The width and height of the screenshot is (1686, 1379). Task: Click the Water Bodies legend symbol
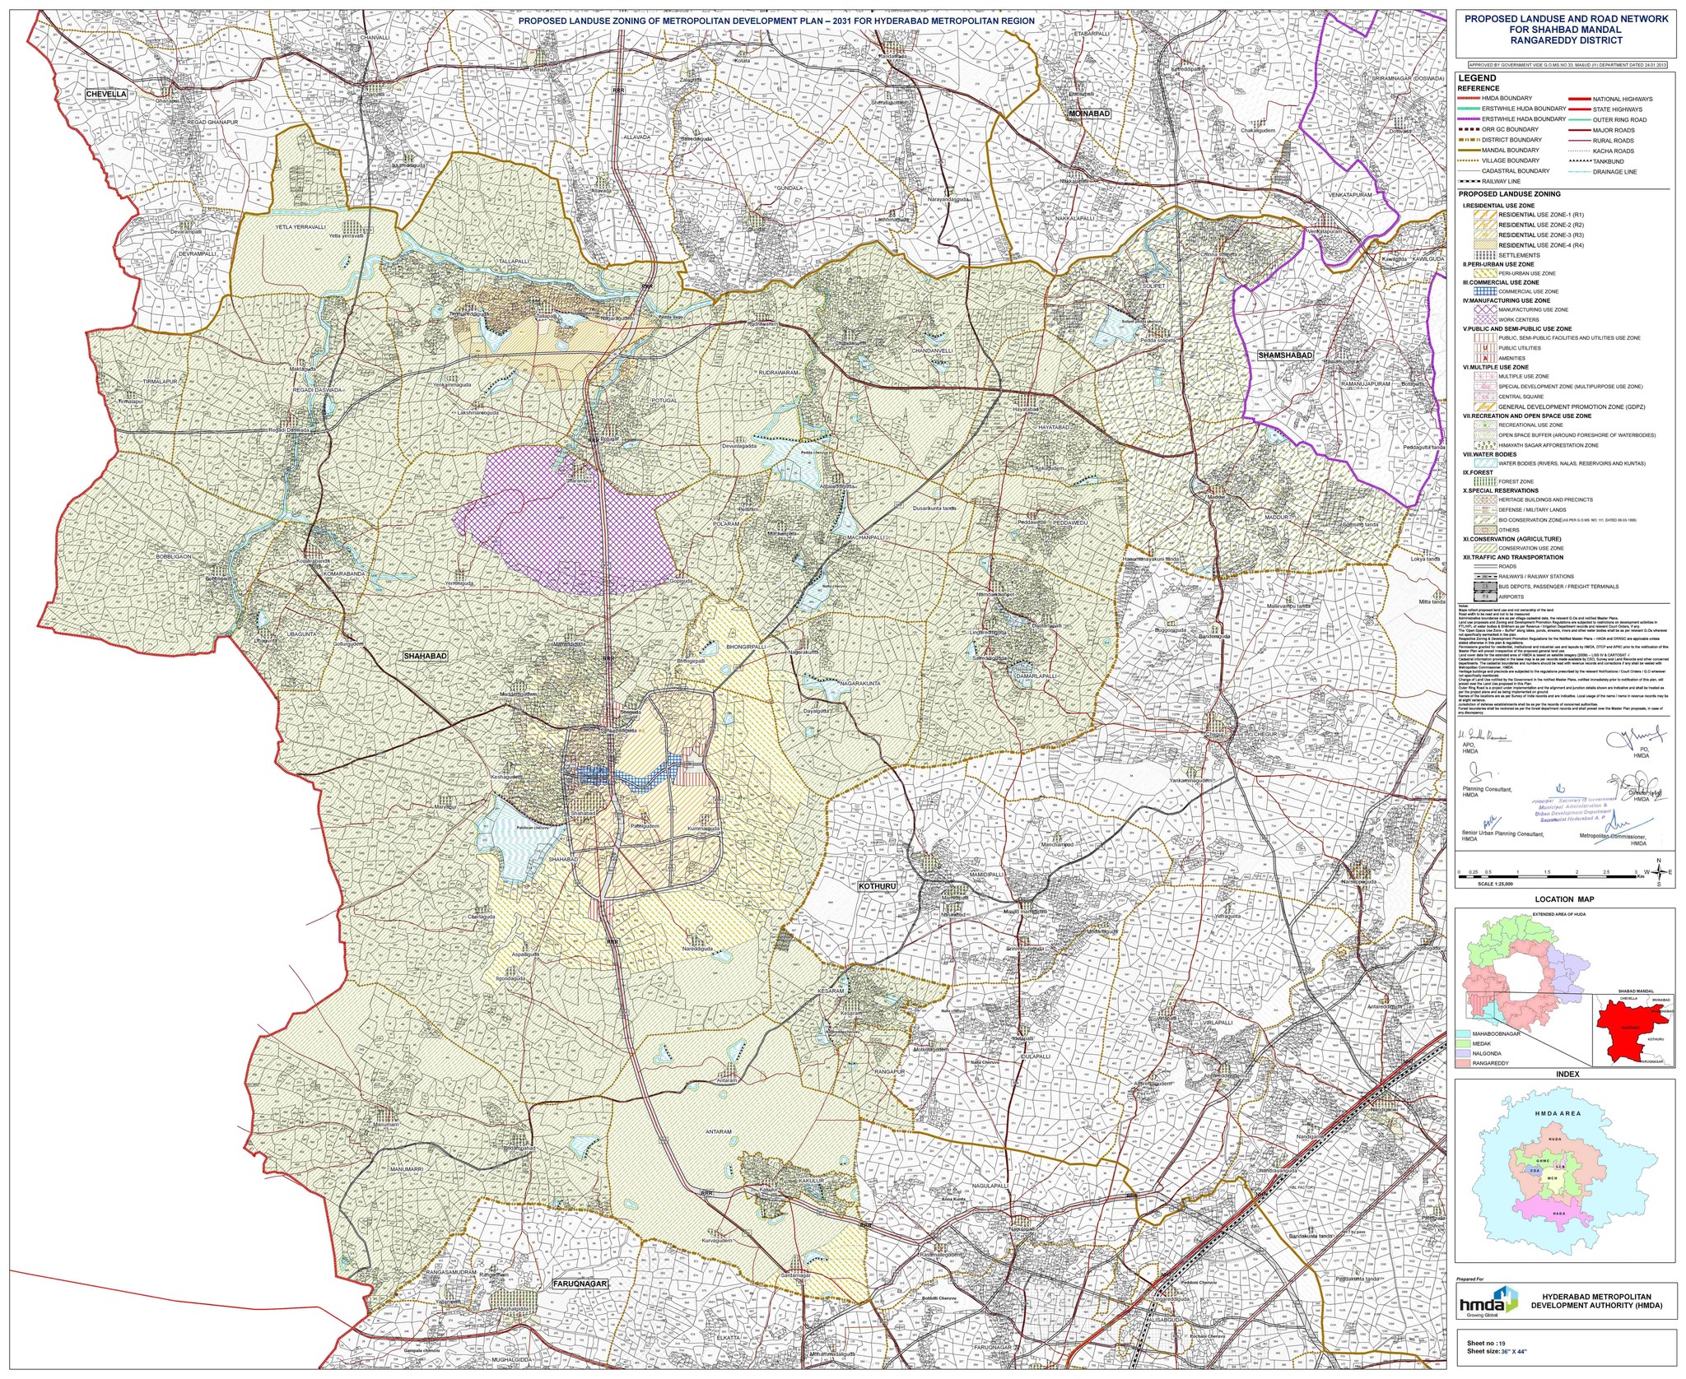(x=1484, y=463)
